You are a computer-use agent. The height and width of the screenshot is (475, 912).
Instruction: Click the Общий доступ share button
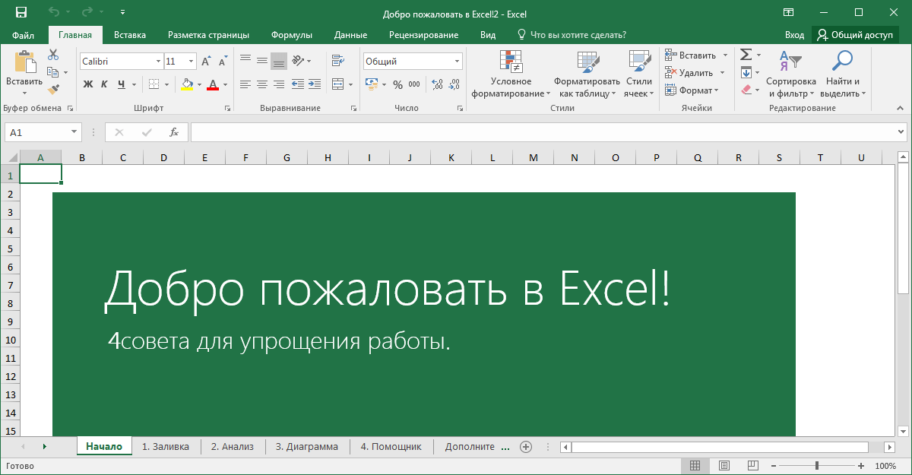coord(855,34)
